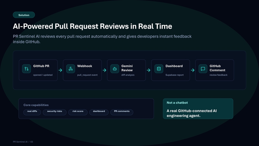Click the 'Not a chatbot' label
Image resolution: width=259 pixels, height=146 pixels.
click(177, 102)
